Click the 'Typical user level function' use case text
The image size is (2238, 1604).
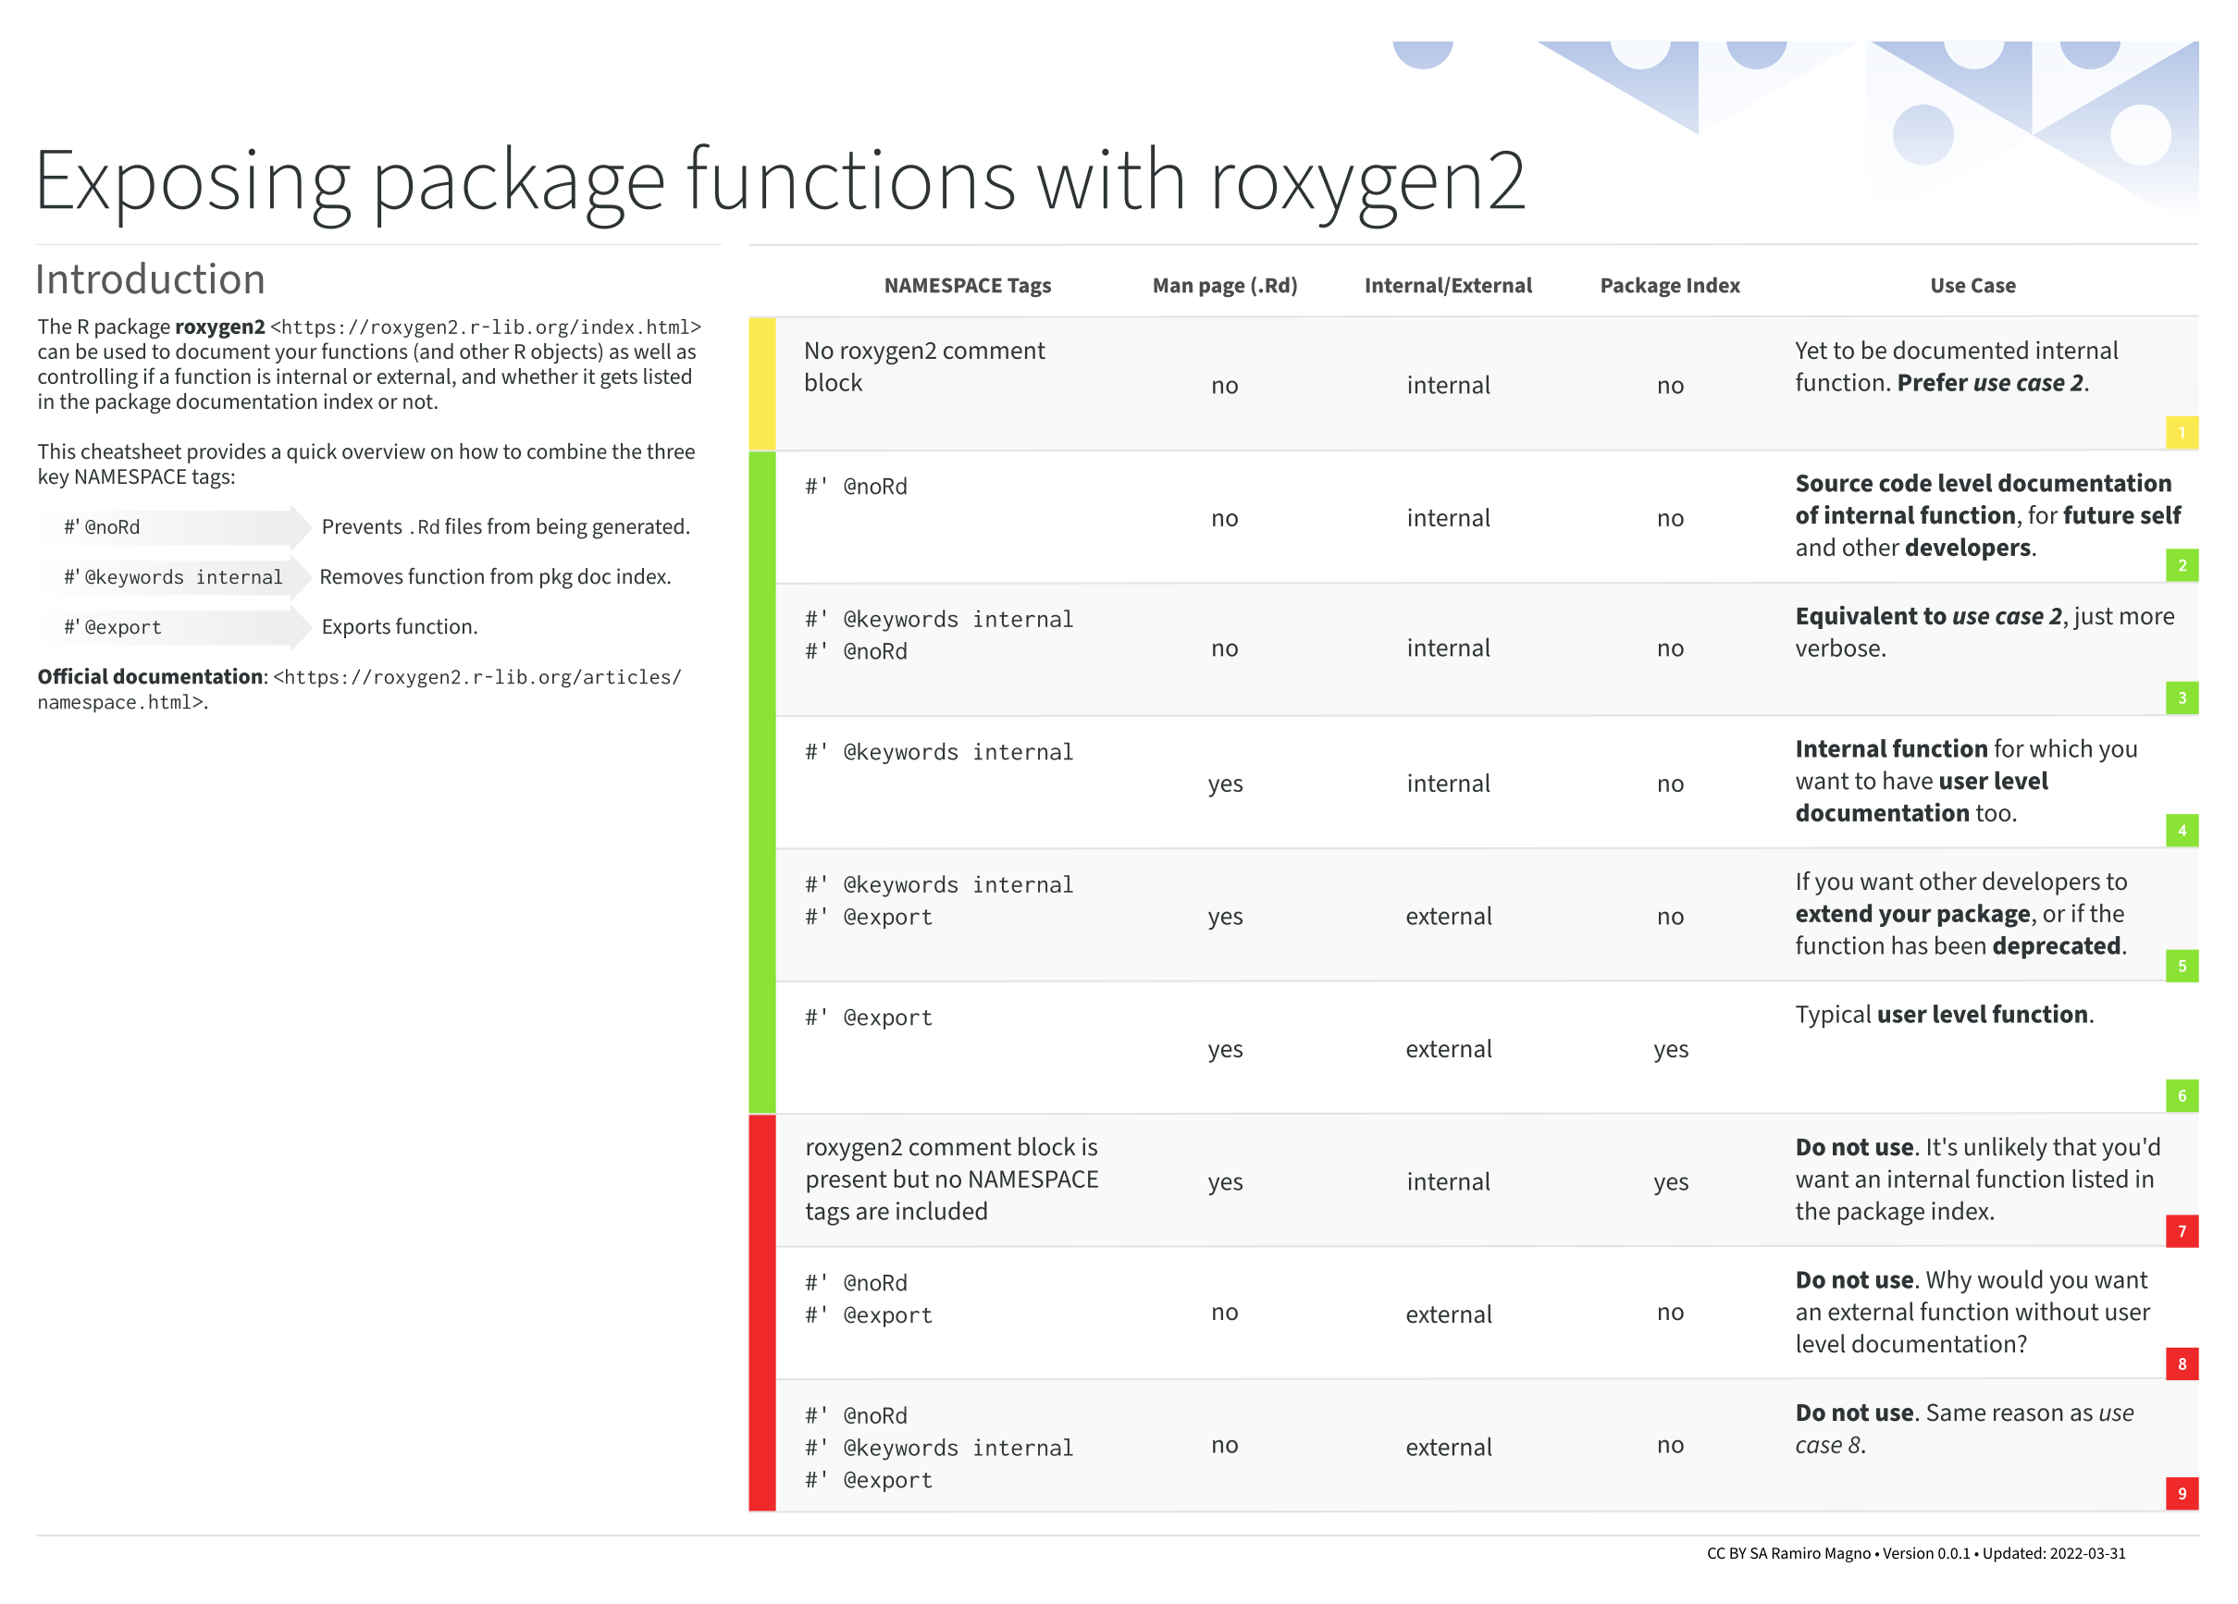pyautogui.click(x=1943, y=1014)
